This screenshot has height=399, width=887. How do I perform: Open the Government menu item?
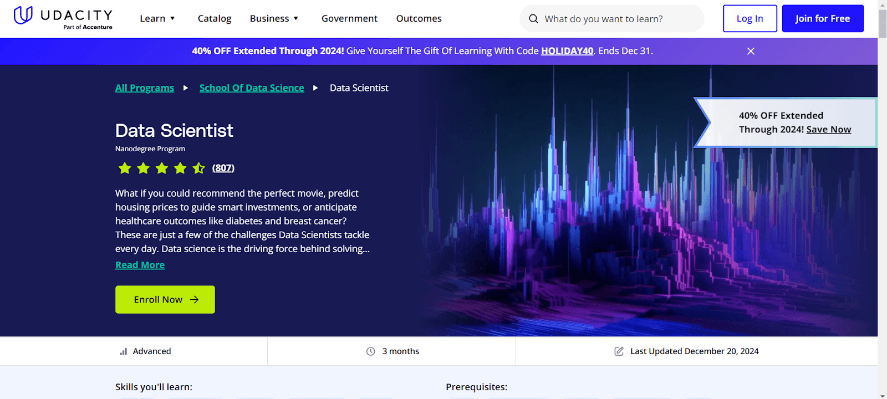(349, 19)
